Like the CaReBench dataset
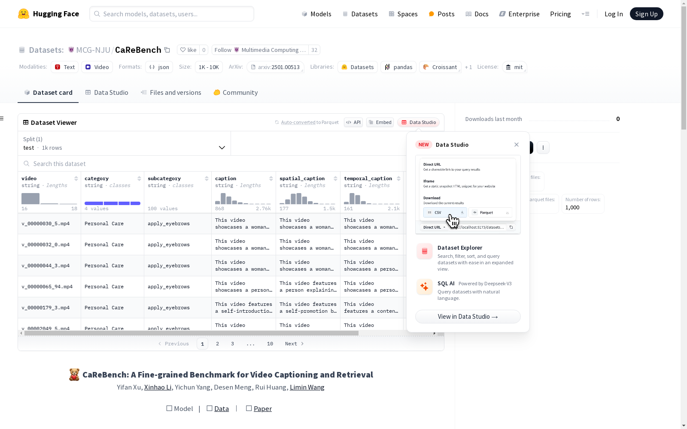Viewport: 687px width, 429px height. (188, 50)
